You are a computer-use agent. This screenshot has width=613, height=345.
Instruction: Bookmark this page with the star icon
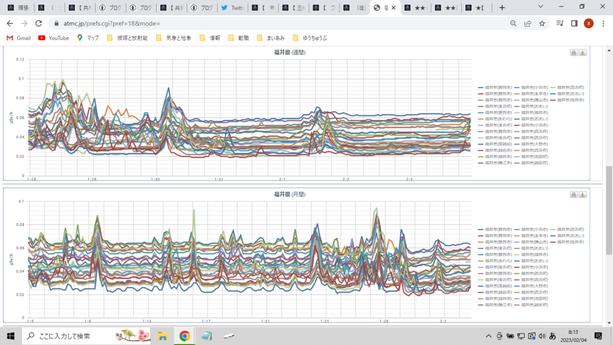542,24
